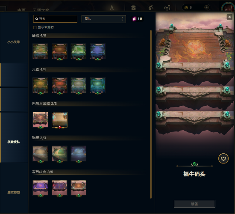Click the skin list vertical scrollbar

click(x=151, y=114)
